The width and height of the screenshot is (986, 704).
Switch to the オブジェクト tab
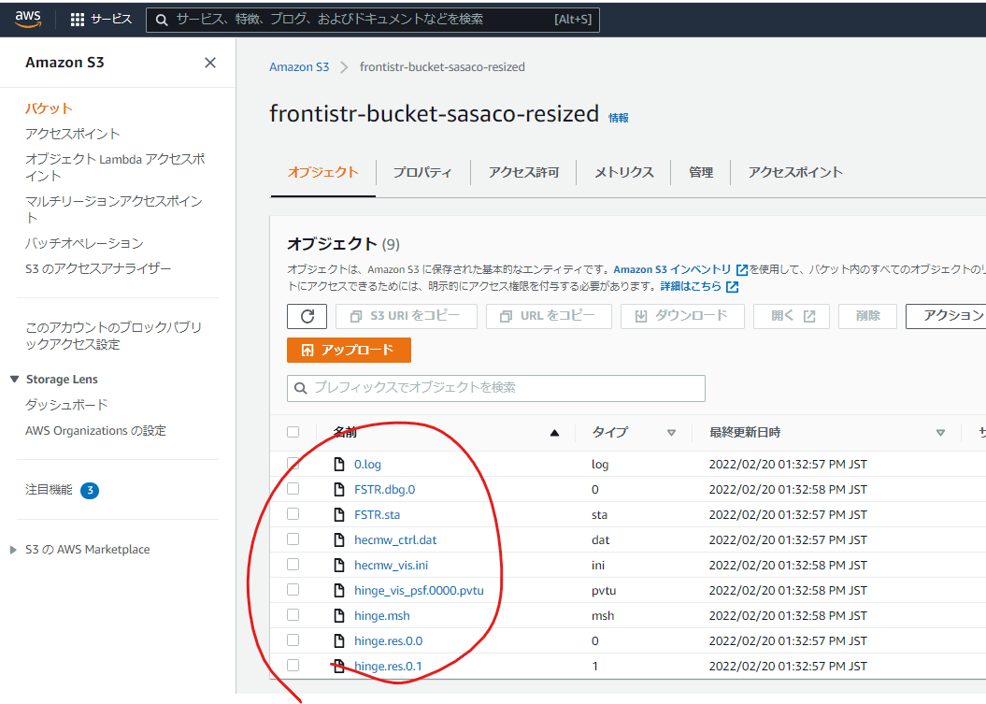point(323,172)
